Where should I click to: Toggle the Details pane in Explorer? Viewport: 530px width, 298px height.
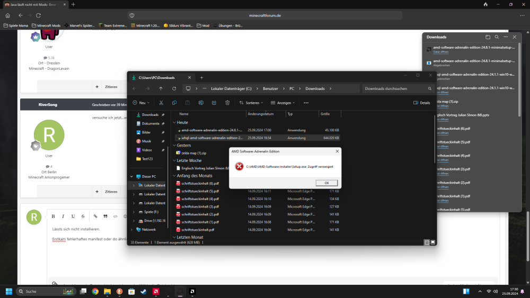coord(421,103)
